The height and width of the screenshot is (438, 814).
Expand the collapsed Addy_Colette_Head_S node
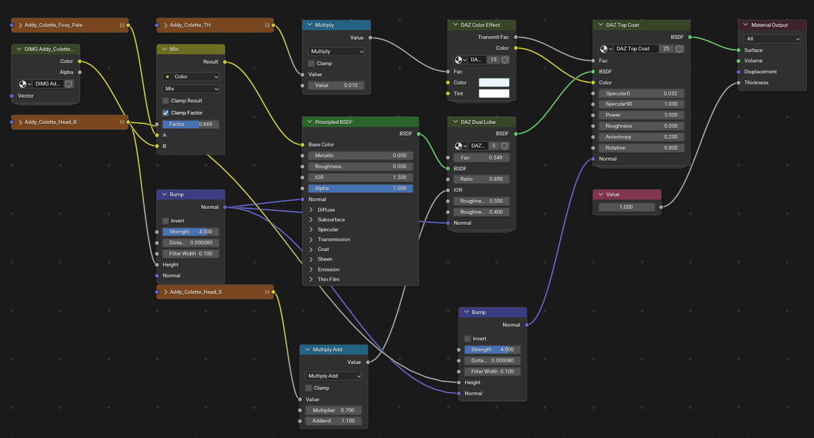pos(164,292)
